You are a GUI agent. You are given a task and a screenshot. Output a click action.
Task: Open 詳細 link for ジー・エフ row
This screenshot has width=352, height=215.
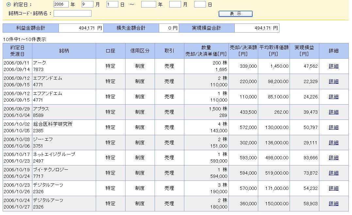(333, 143)
